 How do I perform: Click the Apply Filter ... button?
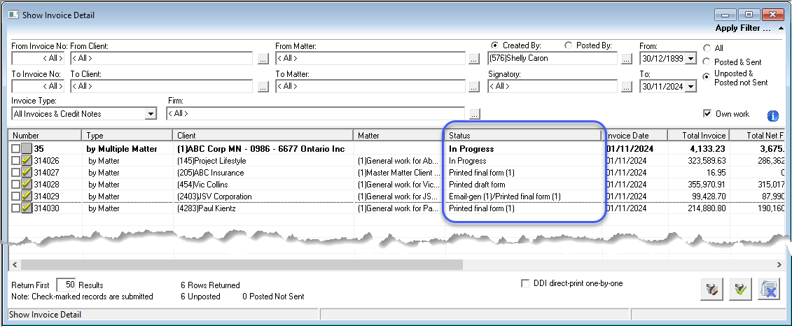click(x=749, y=28)
